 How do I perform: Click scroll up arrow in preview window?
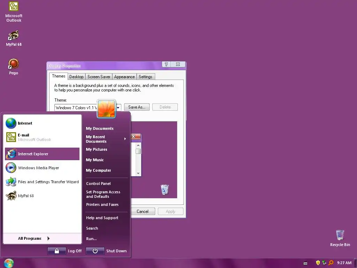tap(138, 145)
